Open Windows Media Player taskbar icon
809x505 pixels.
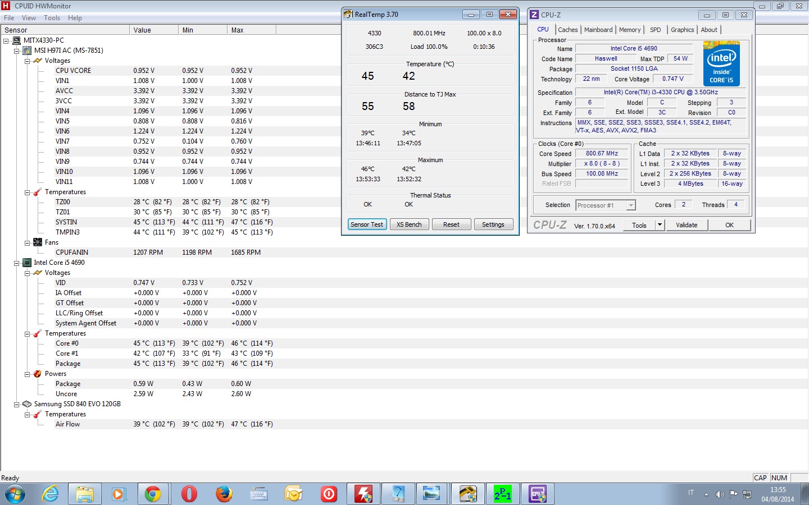[x=118, y=494]
